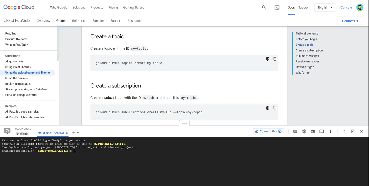Click the Cloud Shell panel resize handle

[184, 123]
